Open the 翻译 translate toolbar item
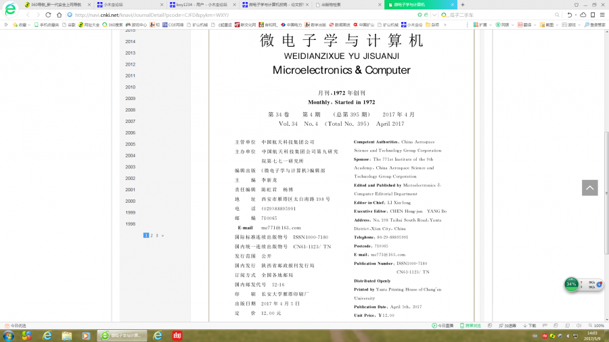The height and width of the screenshot is (342, 609). (526, 24)
